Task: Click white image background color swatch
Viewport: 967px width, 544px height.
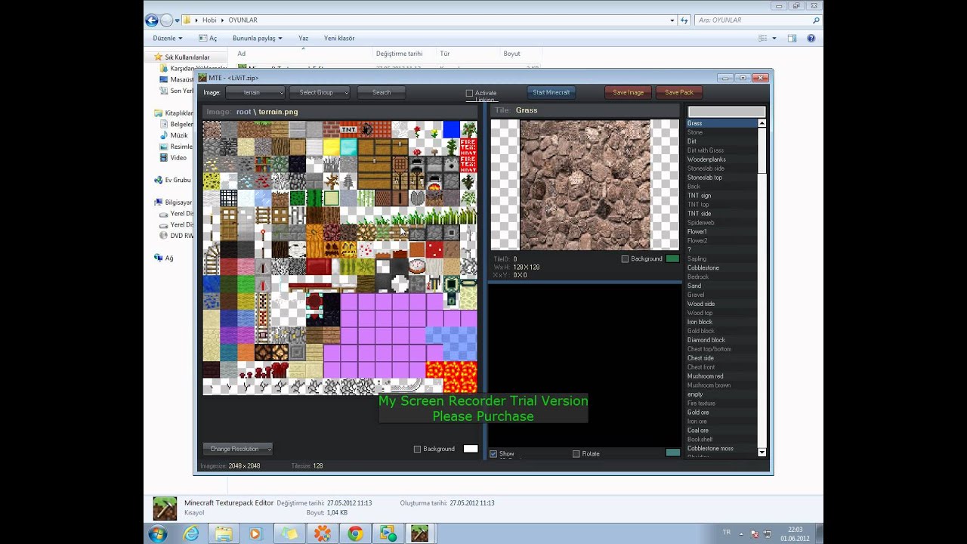Action: pos(471,449)
